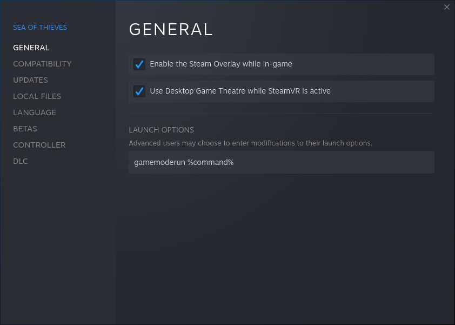This screenshot has height=325, width=455.
Task: Untick the Desktop Game Theatre checkmark icon
Action: [139, 91]
